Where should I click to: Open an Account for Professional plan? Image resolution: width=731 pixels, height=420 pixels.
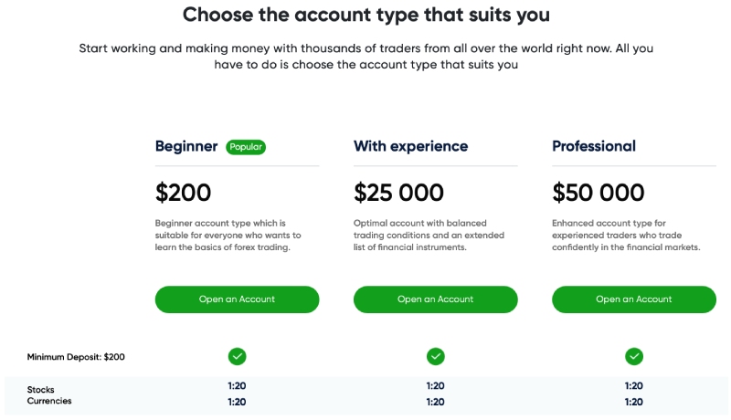point(634,299)
